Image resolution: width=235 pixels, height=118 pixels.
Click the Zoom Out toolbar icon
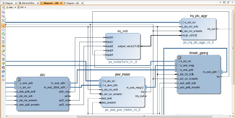click(3, 17)
